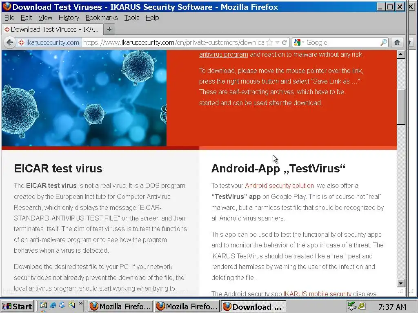Switch to second Mozilla Firefox taskbar window
The height and width of the screenshot is (313, 418).
point(187,306)
